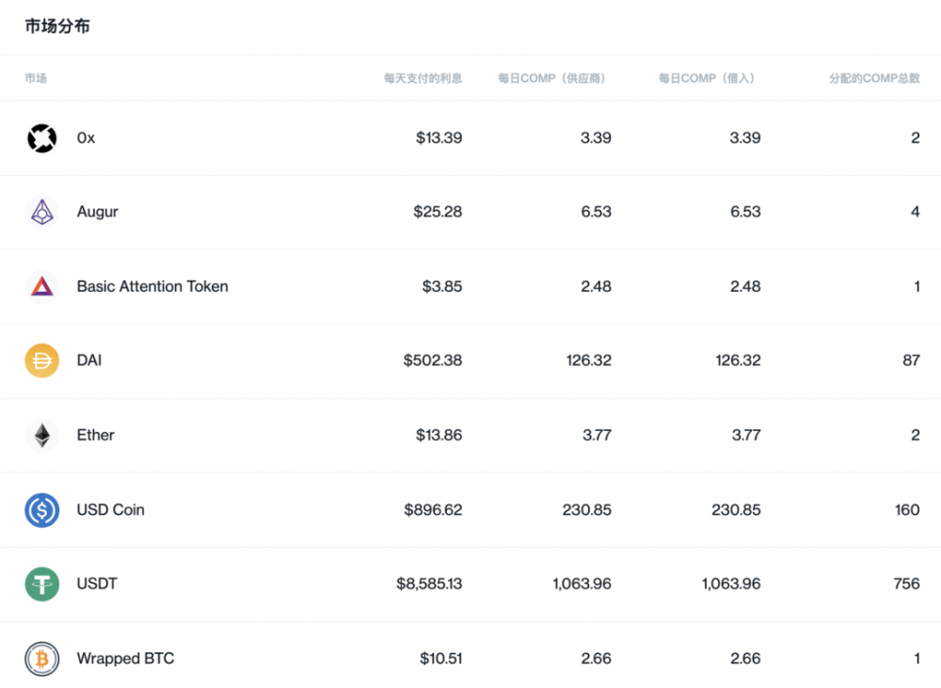The image size is (941, 688).
Task: Sort by 每日COMP（借入） column header
Action: [x=706, y=78]
